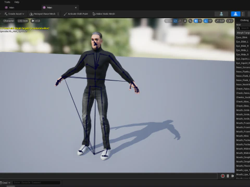Image resolution: width=250 pixels, height=187 pixels.
Task: Open the Create Asset dropdown
Action: (x=14, y=14)
